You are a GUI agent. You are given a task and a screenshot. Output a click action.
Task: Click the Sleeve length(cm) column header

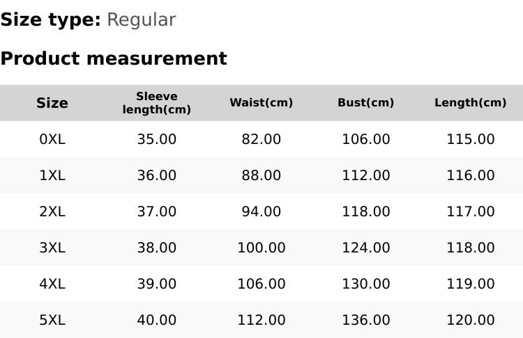tap(157, 103)
